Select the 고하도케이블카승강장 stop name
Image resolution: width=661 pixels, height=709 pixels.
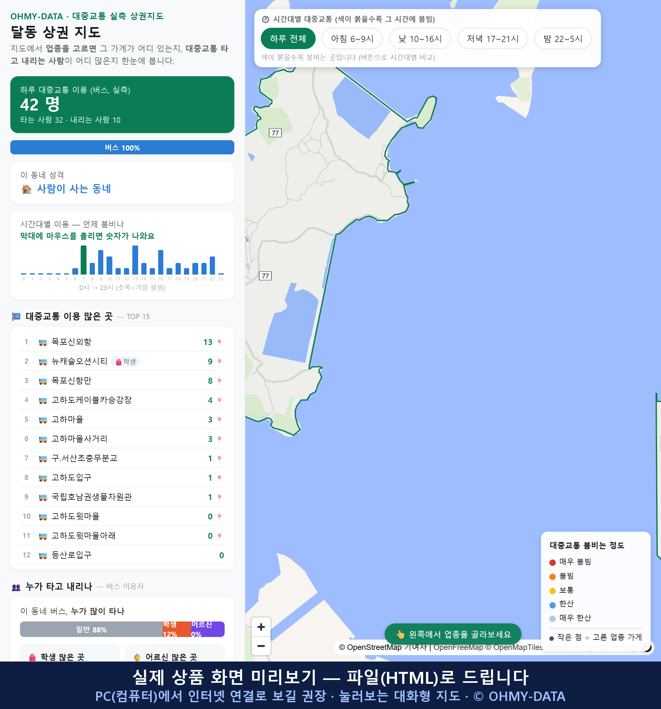pos(92,400)
